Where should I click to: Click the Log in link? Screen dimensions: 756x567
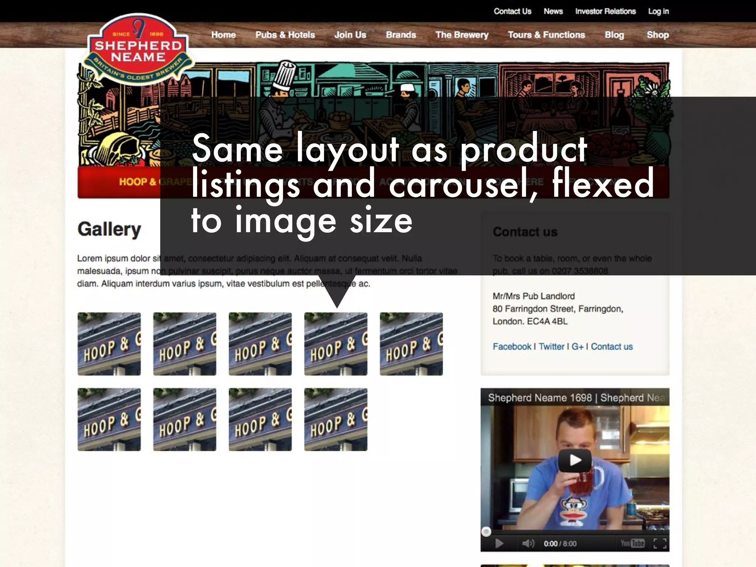(659, 11)
